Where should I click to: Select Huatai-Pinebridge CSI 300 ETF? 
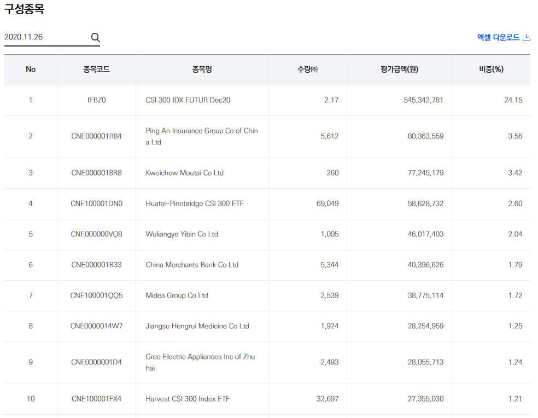pos(195,204)
